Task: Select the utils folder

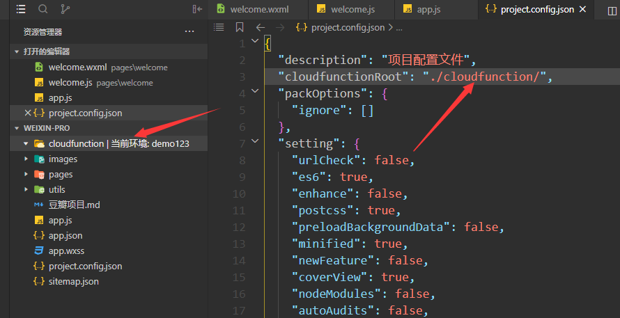Action: coord(109,189)
